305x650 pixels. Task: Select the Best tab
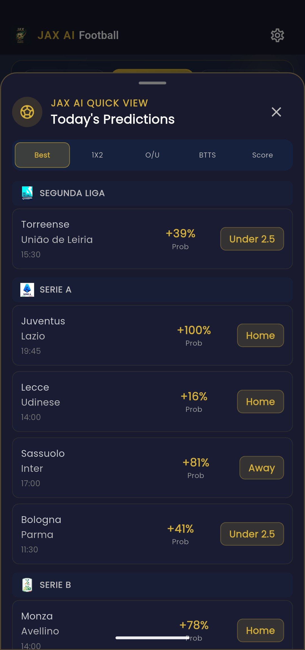coord(42,155)
